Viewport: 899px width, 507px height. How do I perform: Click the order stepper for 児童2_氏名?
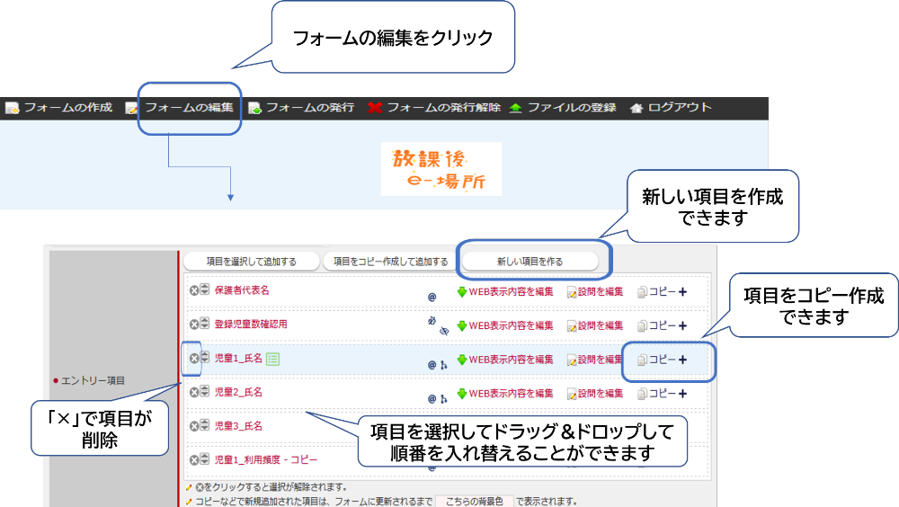[205, 392]
